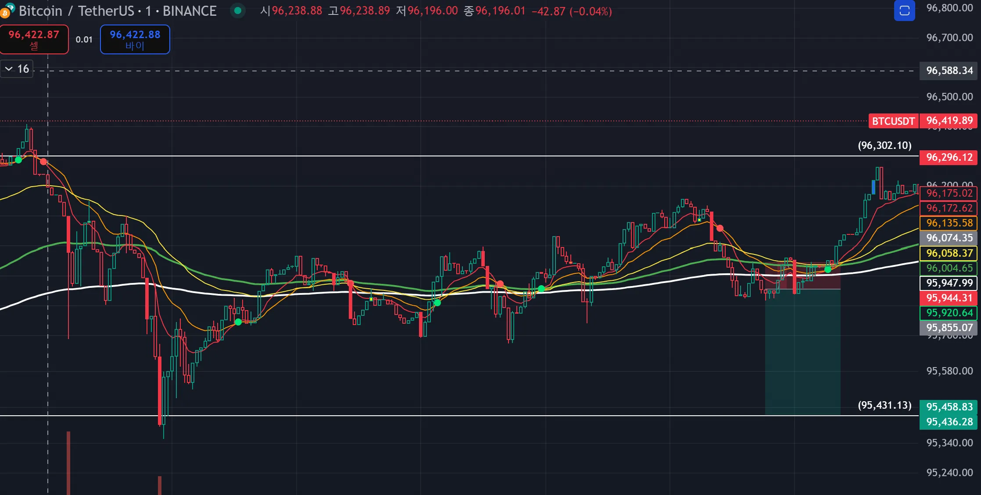This screenshot has height=495, width=981.
Task: Click the 96,419.89 current price tag
Action: pyautogui.click(x=949, y=121)
